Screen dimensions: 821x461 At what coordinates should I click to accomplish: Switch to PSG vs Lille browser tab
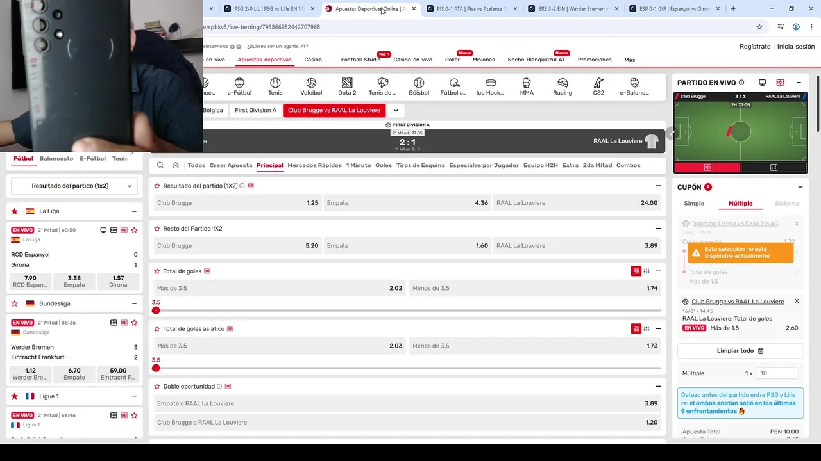pyautogui.click(x=269, y=9)
